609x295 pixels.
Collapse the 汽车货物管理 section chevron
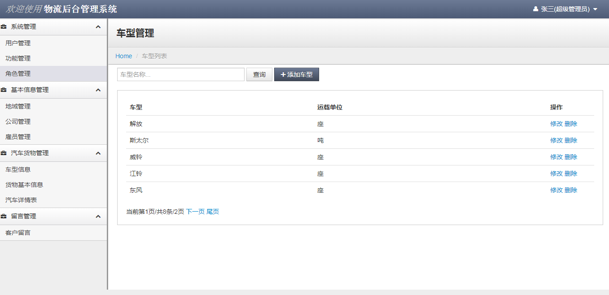tap(98, 153)
